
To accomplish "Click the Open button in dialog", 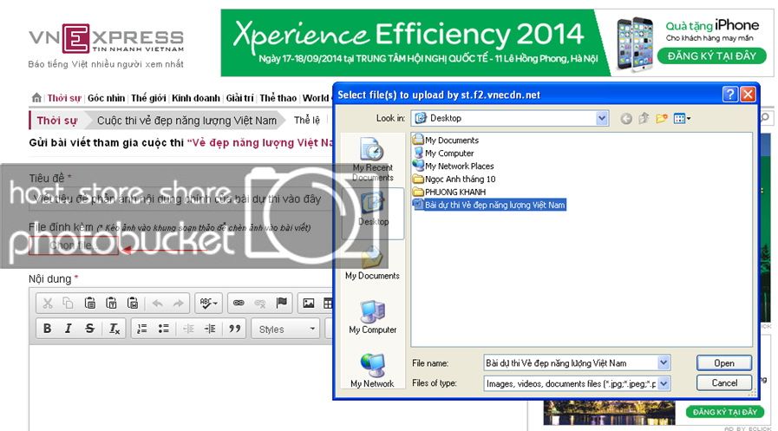I will [724, 363].
